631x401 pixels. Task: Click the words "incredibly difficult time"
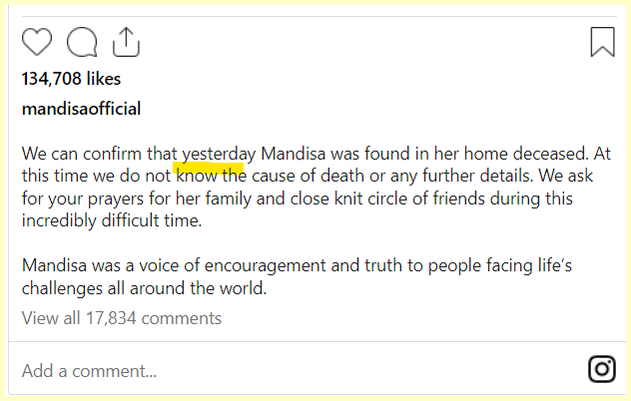(112, 220)
